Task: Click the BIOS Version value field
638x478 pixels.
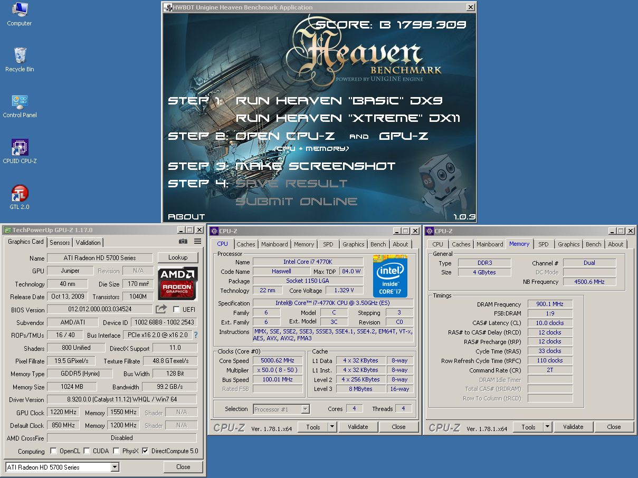Action: [100, 309]
